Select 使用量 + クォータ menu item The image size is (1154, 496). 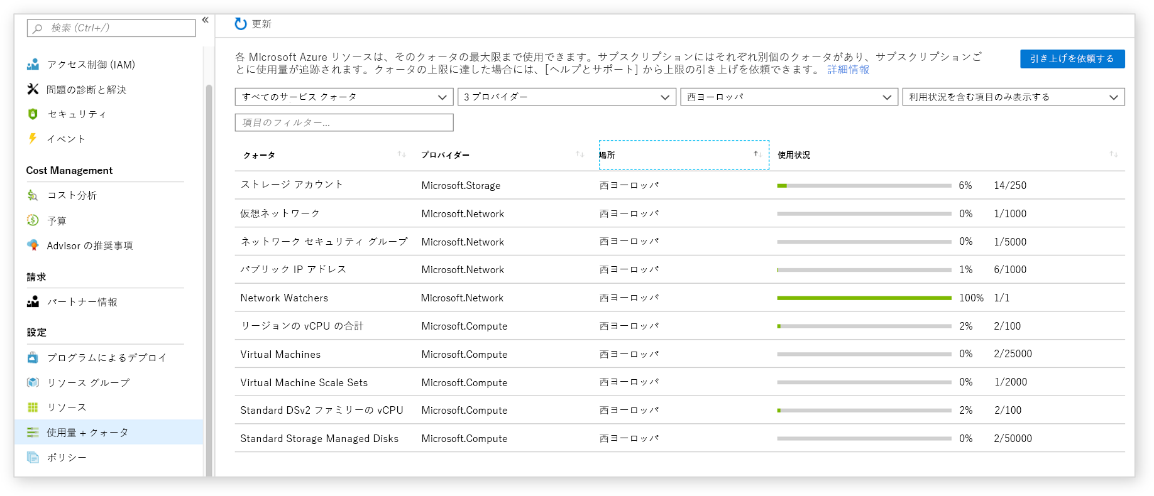[109, 432]
